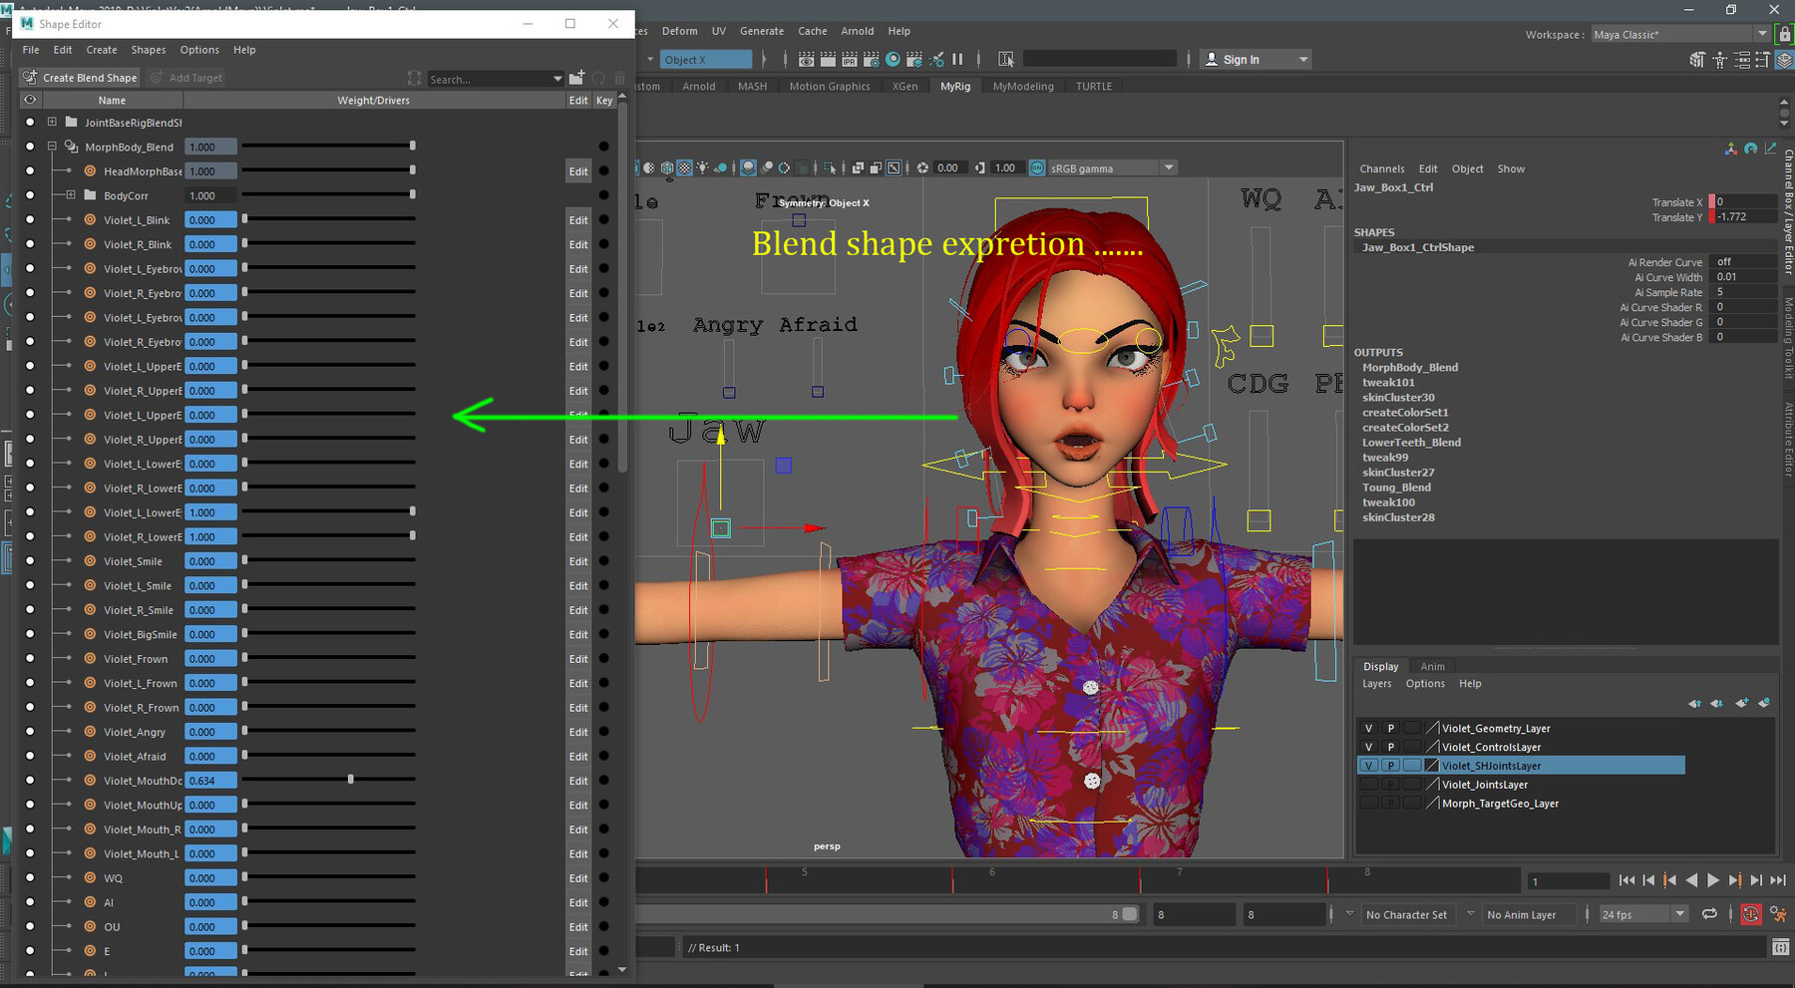Image resolution: width=1795 pixels, height=988 pixels.
Task: Open the Shapes menu in Shape Editor
Action: point(148,50)
